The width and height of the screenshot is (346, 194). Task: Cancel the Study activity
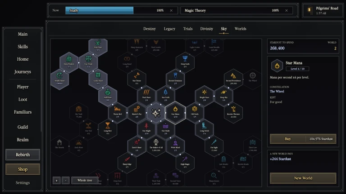[171, 11]
